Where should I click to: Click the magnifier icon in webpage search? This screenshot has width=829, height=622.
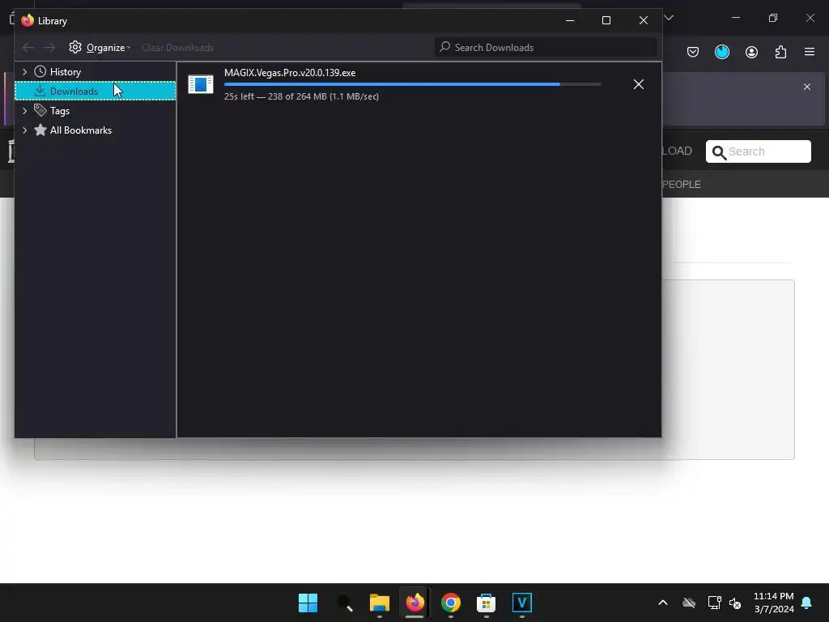719,153
